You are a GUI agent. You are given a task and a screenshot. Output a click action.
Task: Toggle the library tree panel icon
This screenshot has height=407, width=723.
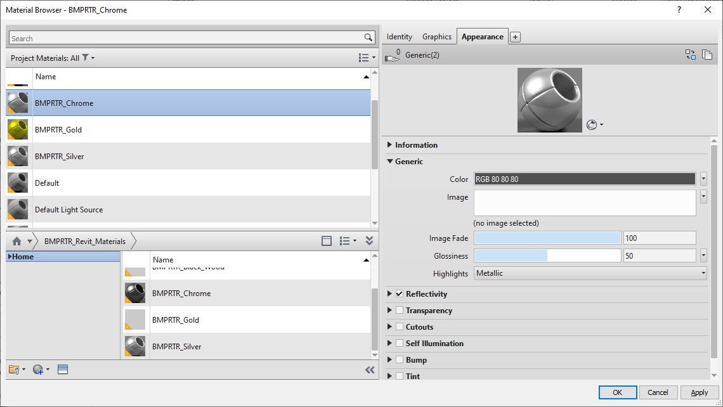pyautogui.click(x=327, y=241)
